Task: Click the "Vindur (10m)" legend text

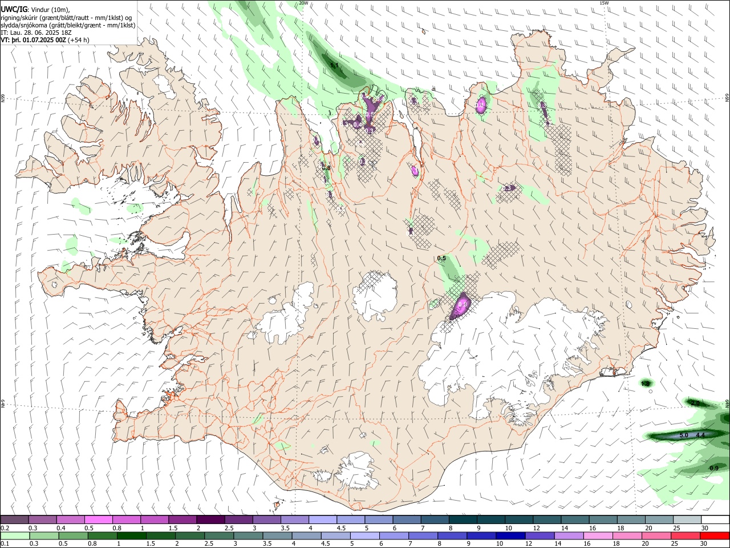Action: [x=50, y=9]
